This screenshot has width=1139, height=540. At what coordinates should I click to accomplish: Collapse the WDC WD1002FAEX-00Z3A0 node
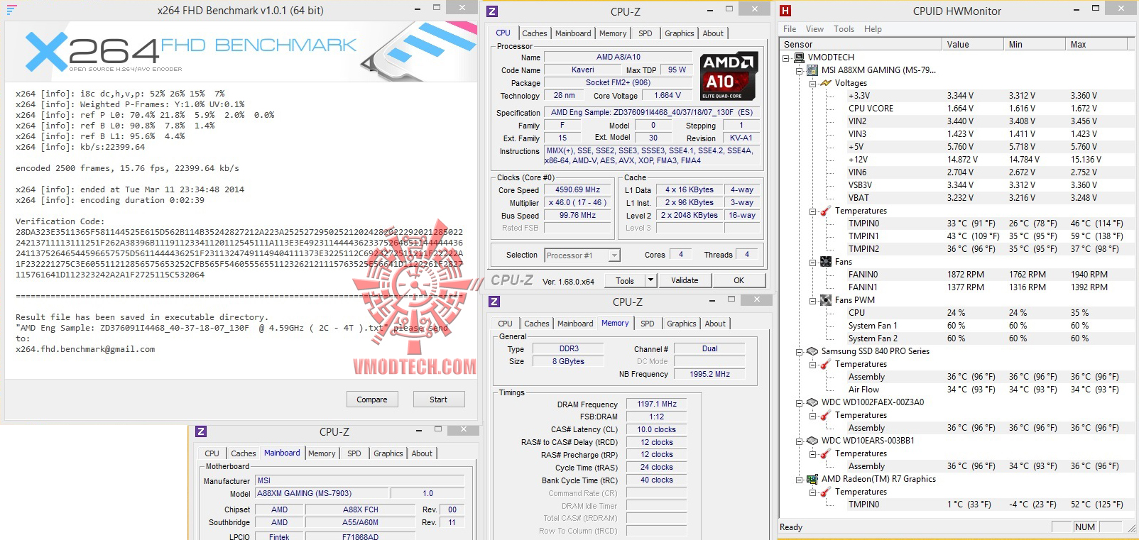coord(800,402)
